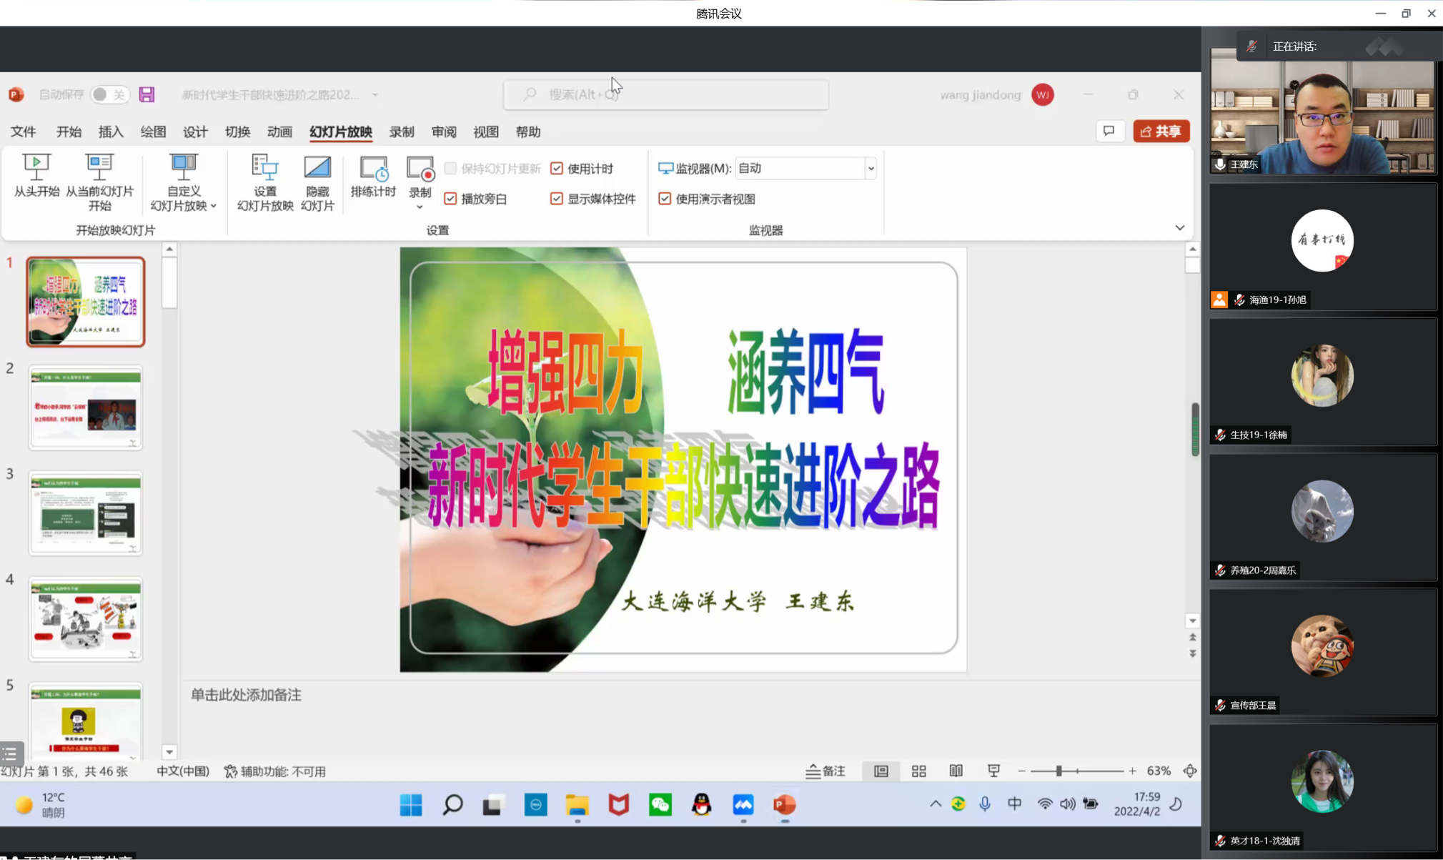Click the red 共享 share button
The width and height of the screenshot is (1443, 860).
[1161, 132]
